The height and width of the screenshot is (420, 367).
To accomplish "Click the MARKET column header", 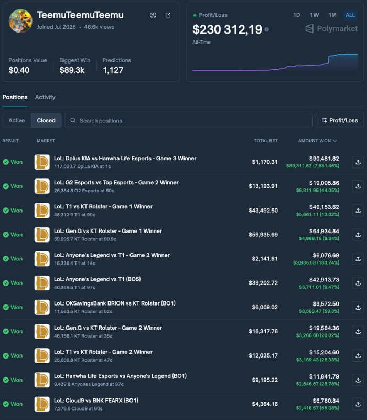I will pos(46,141).
